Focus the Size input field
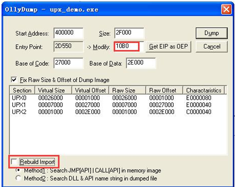This screenshot has width=235, height=187. coord(129,33)
